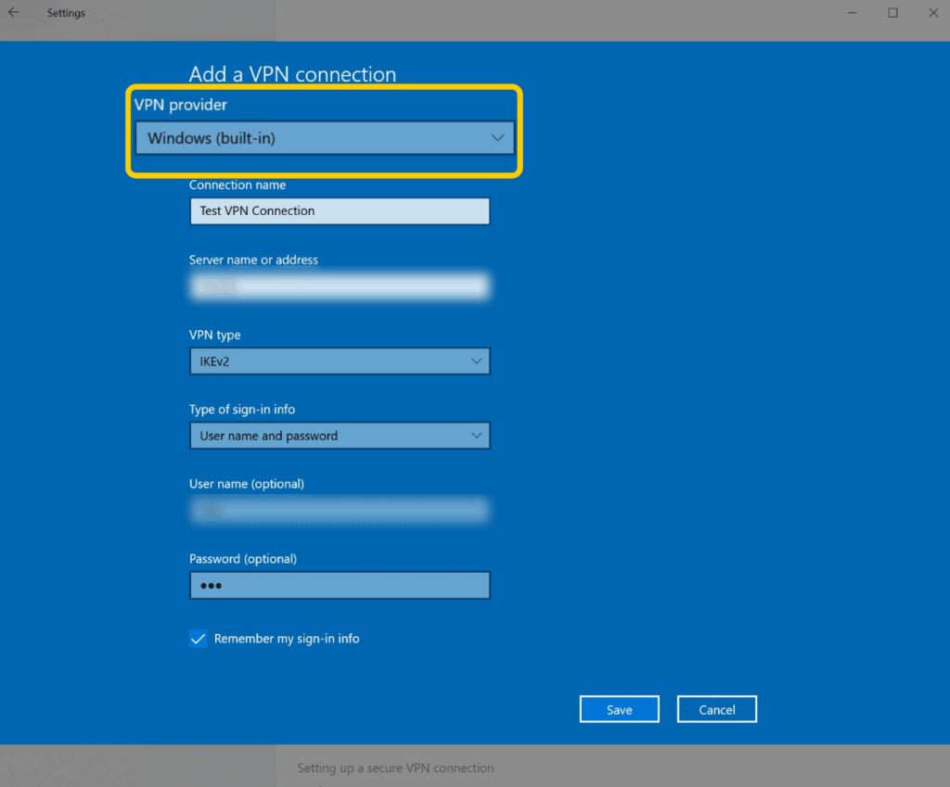Screen dimensions: 950x787
Task: Click into the Password (optional) field
Action: tap(340, 586)
